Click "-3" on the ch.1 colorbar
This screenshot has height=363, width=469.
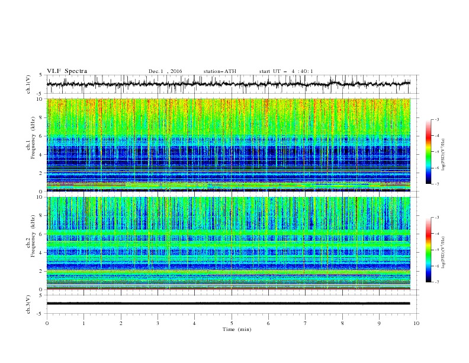[436, 119]
